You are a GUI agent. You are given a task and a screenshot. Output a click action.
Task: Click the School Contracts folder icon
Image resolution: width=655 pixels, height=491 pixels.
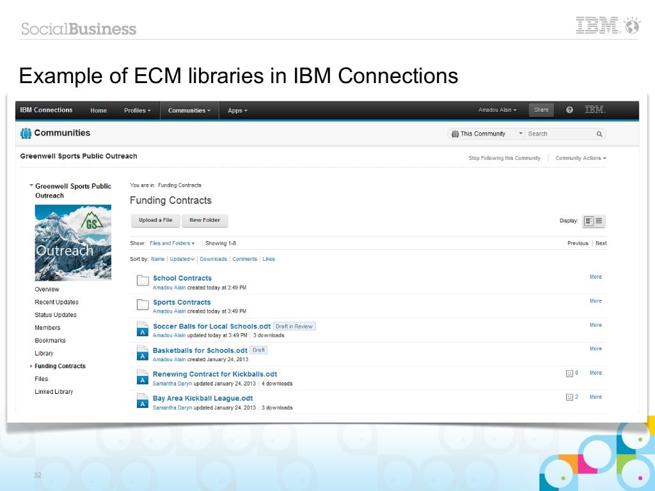click(143, 281)
